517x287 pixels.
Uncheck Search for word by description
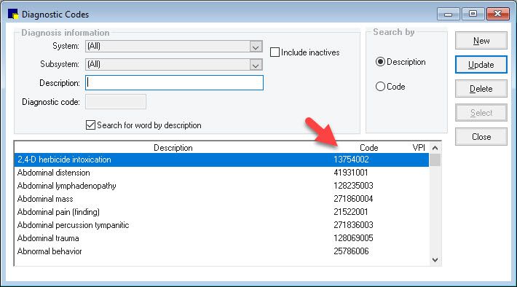pos(90,125)
